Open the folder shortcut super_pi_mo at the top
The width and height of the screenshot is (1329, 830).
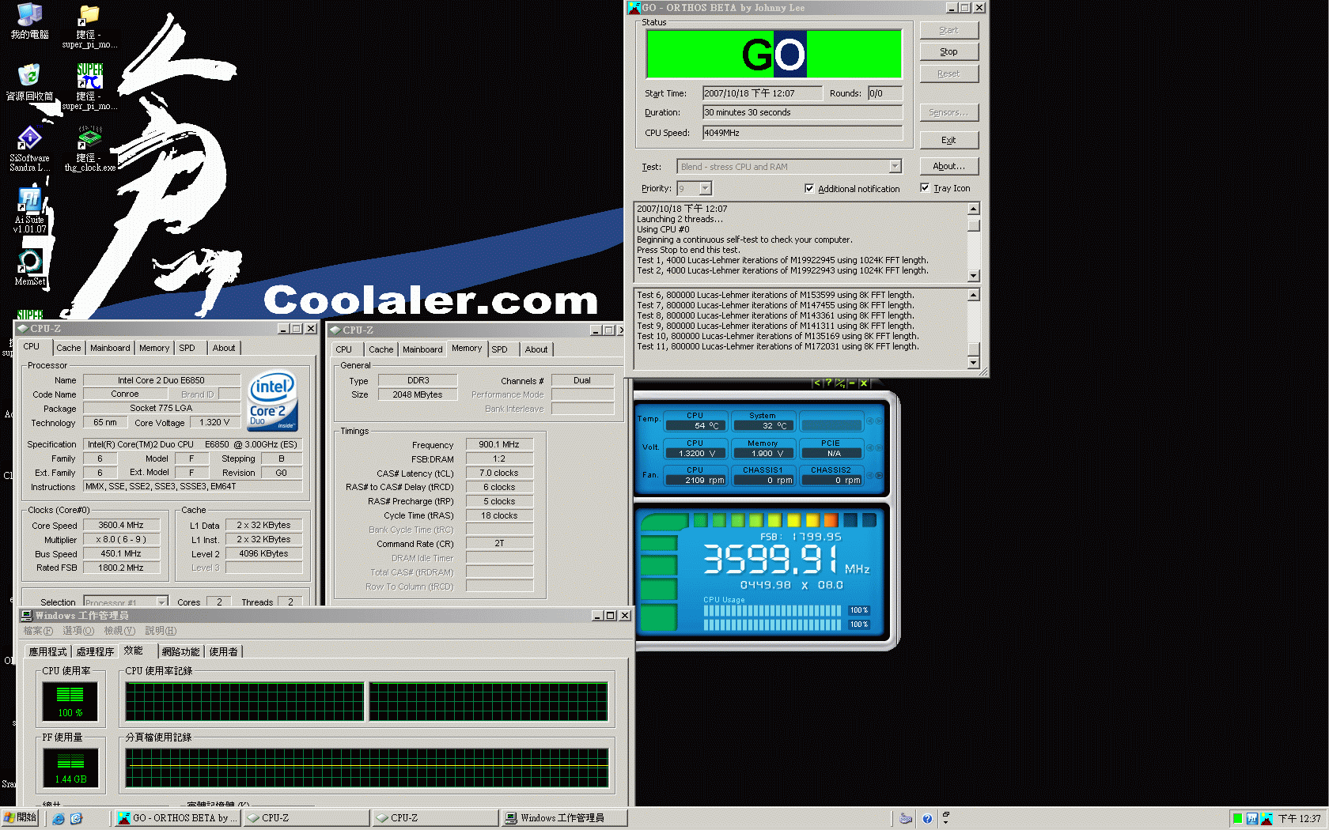pyautogui.click(x=89, y=26)
